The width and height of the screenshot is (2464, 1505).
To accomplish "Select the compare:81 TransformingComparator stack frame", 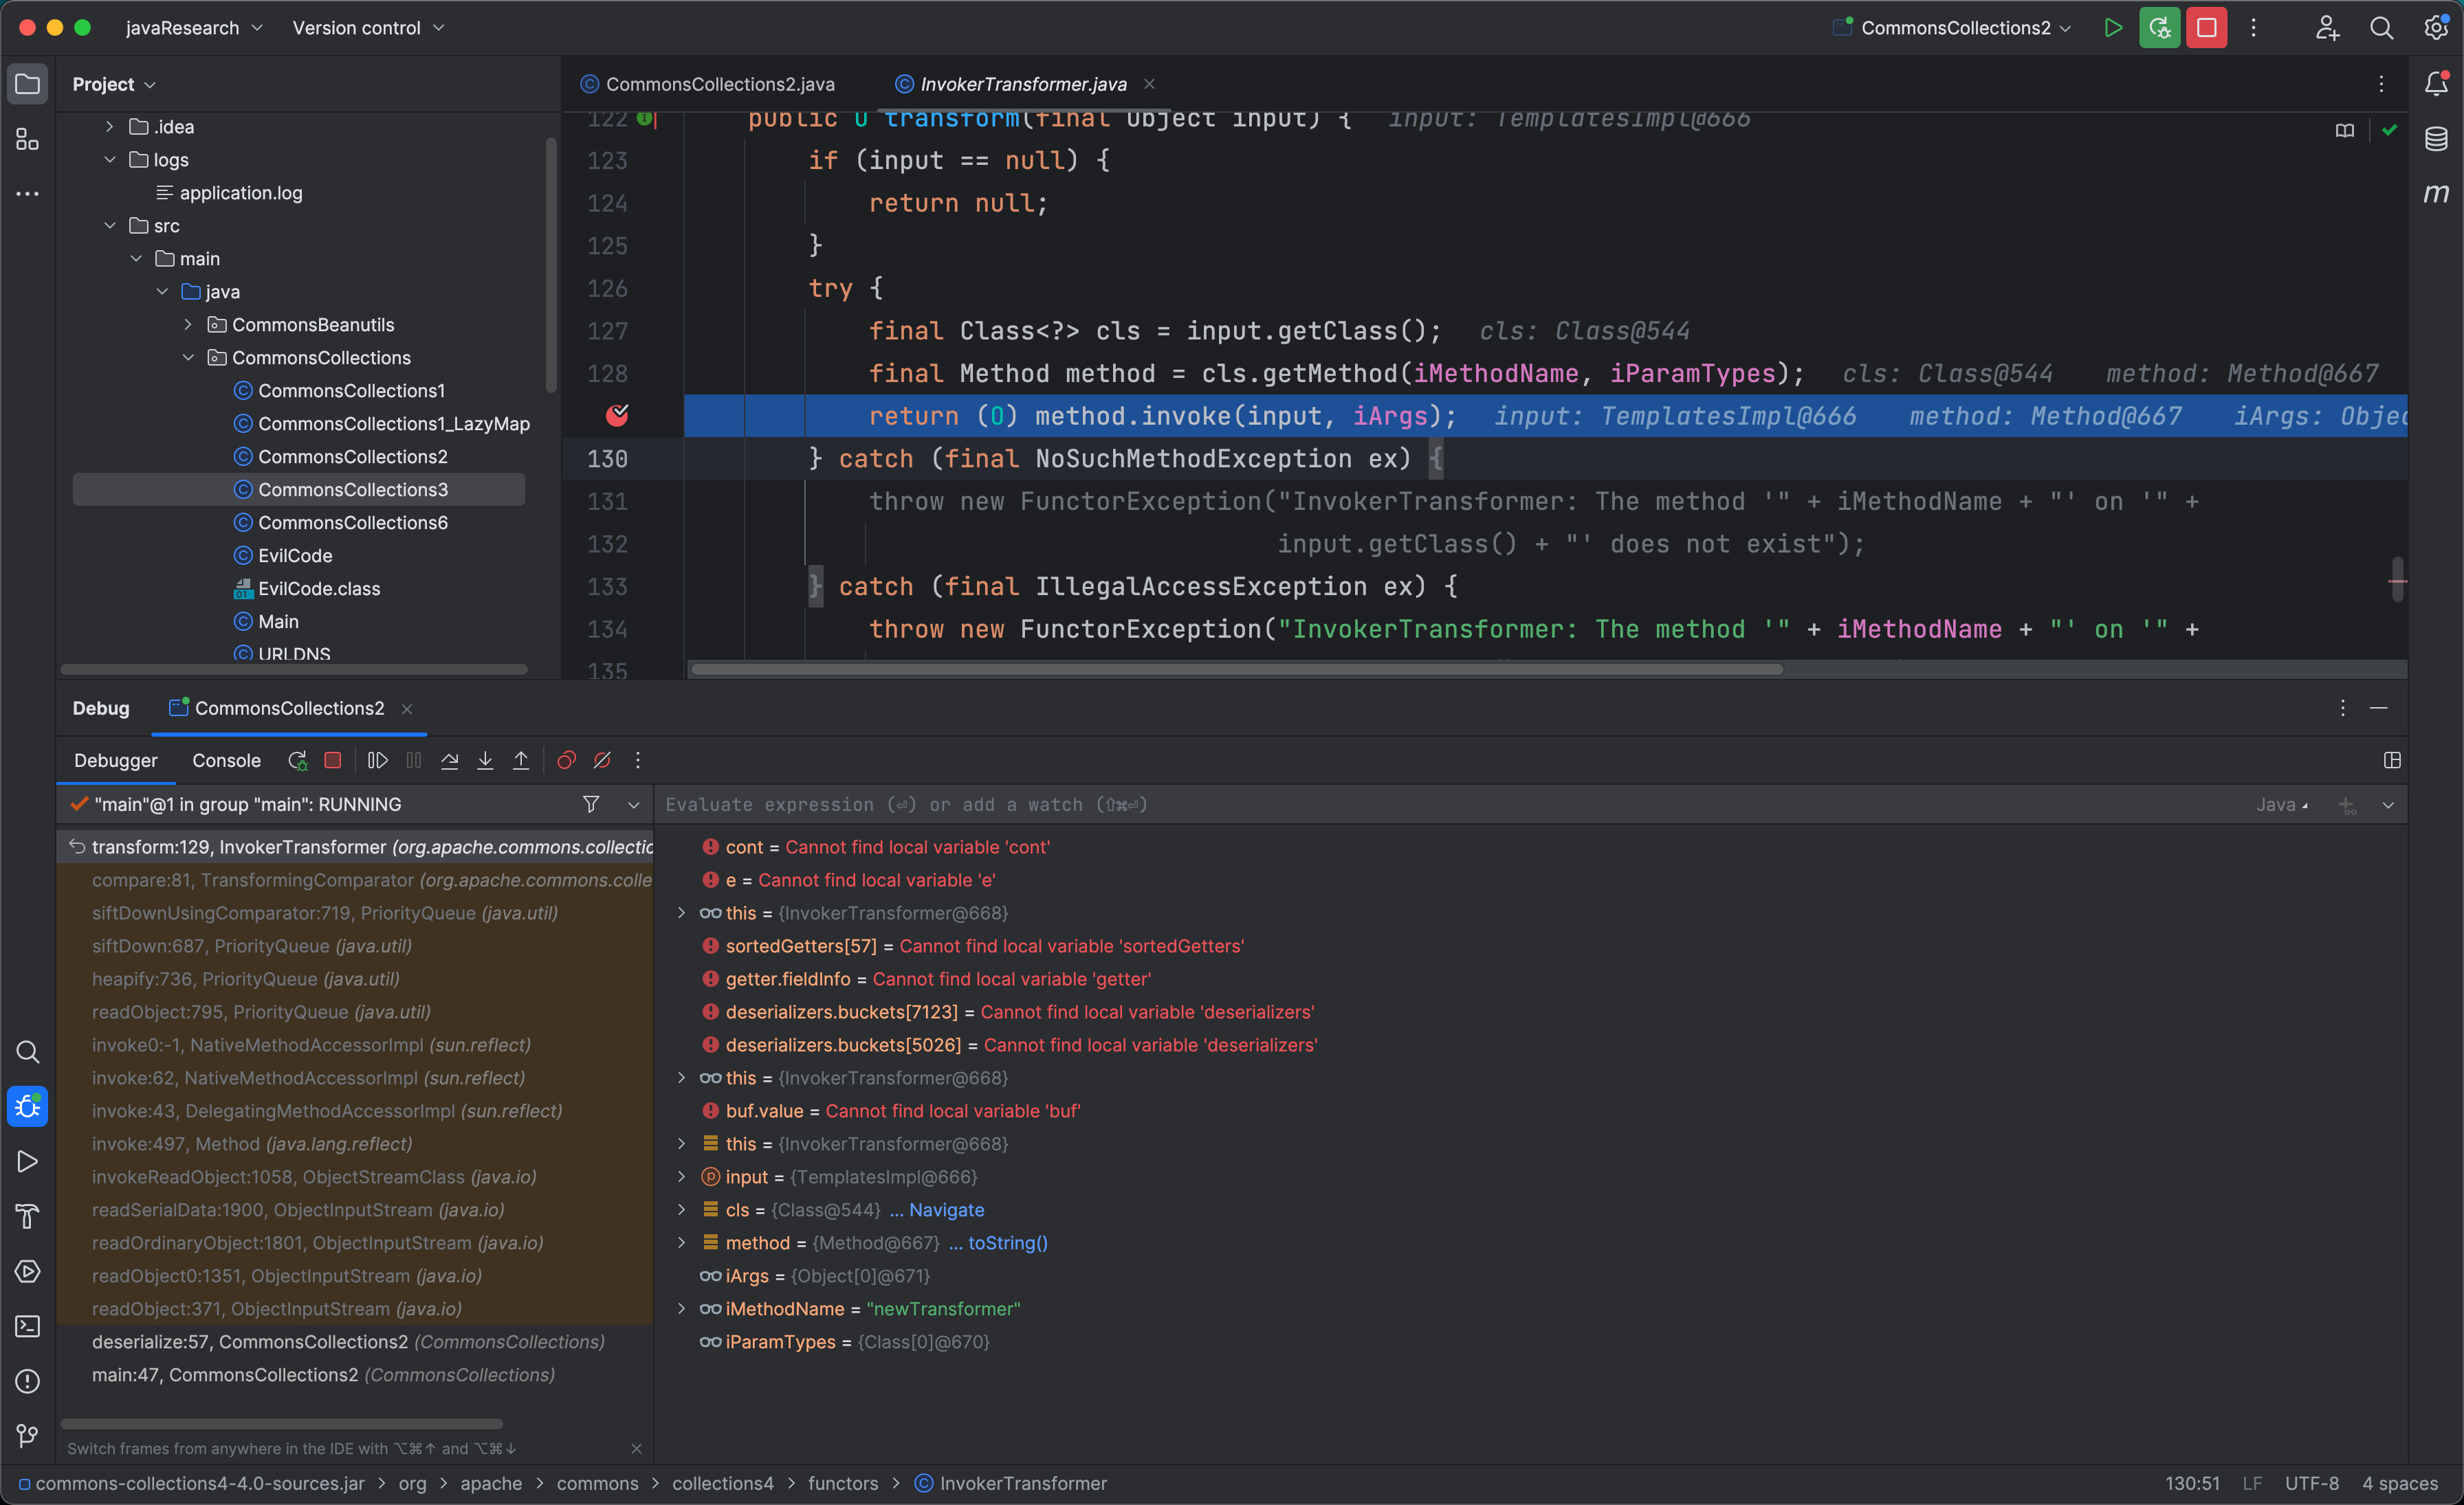I will [356, 880].
